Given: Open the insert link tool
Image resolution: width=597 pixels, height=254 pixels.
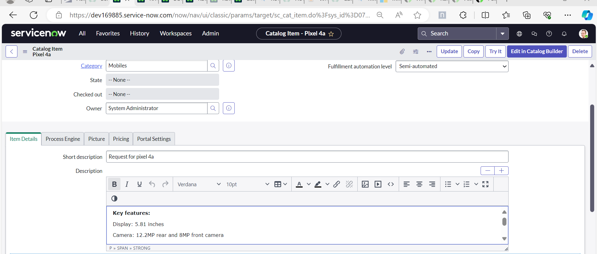Looking at the screenshot, I should click(336, 184).
